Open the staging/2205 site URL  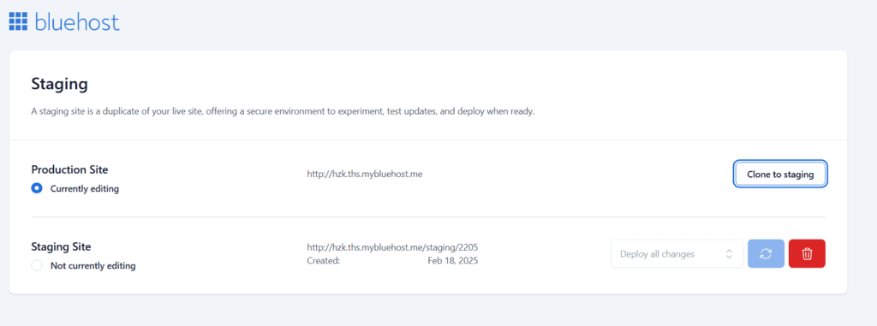392,246
